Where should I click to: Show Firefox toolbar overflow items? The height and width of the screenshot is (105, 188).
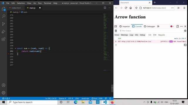[x=178, y=8]
